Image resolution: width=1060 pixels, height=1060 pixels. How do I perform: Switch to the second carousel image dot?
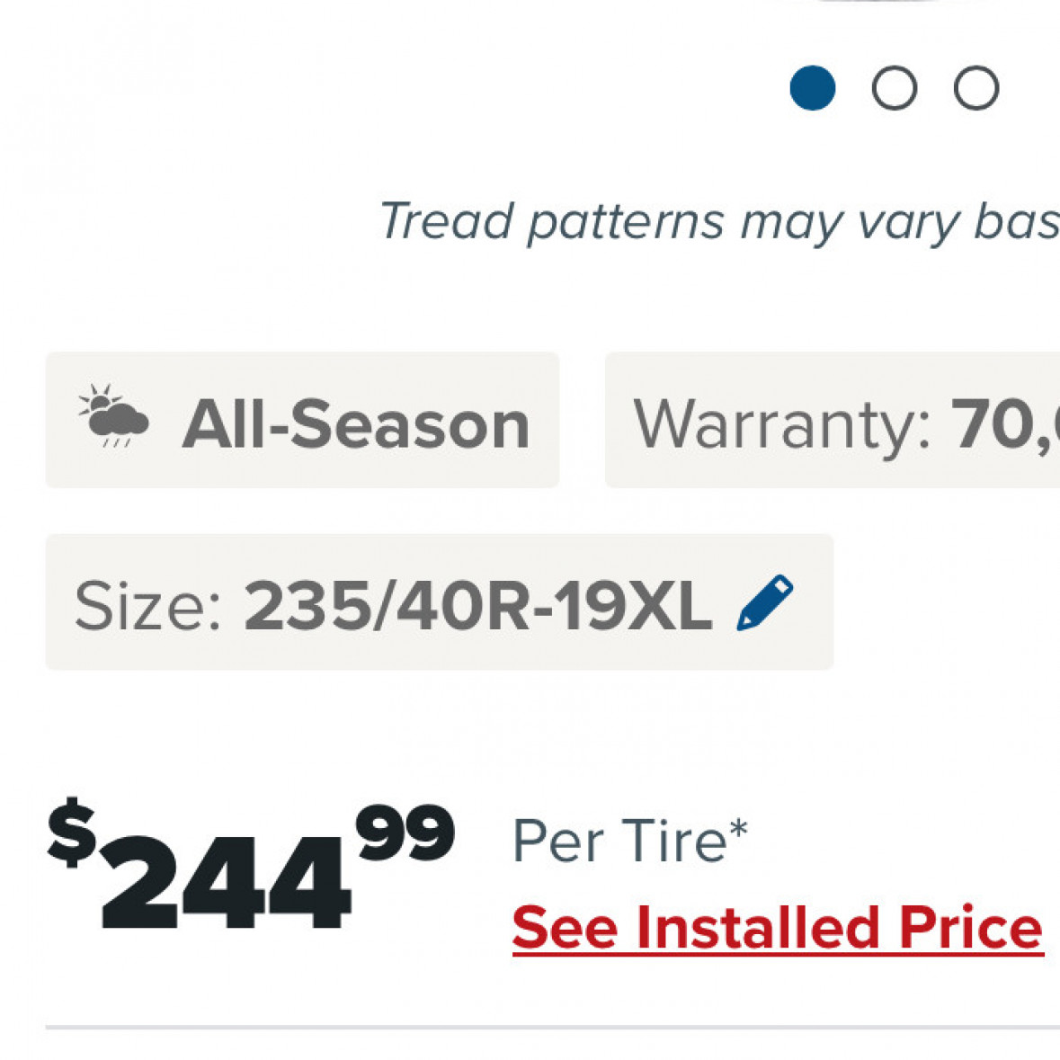(894, 88)
